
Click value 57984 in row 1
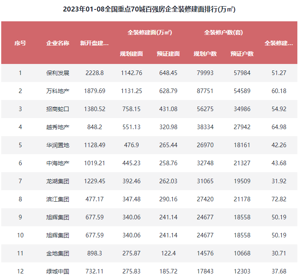click(242, 73)
